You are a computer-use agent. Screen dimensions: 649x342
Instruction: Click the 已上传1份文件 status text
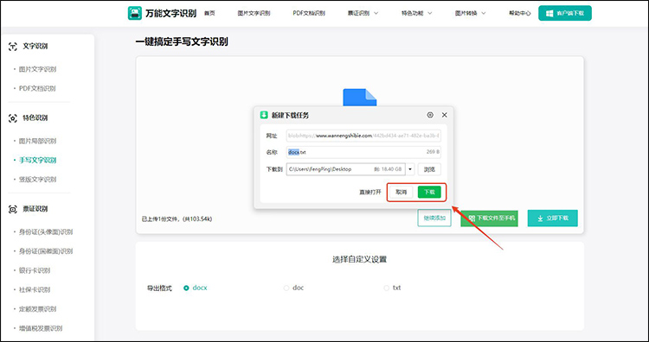[x=177, y=218]
